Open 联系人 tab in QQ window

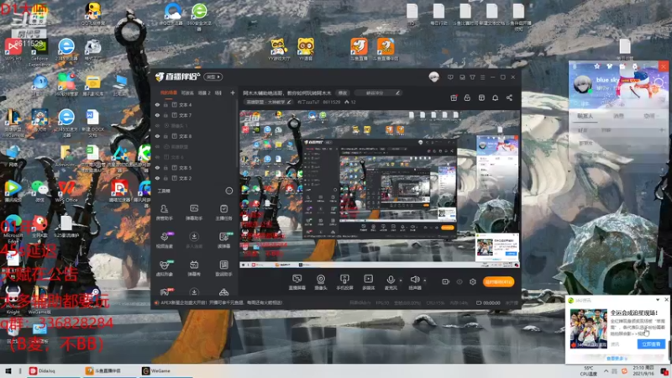tap(585, 116)
